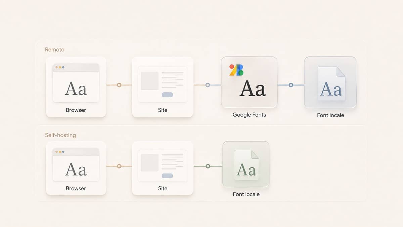Click the window dots in Self-hosting Browser icon

tap(60, 152)
